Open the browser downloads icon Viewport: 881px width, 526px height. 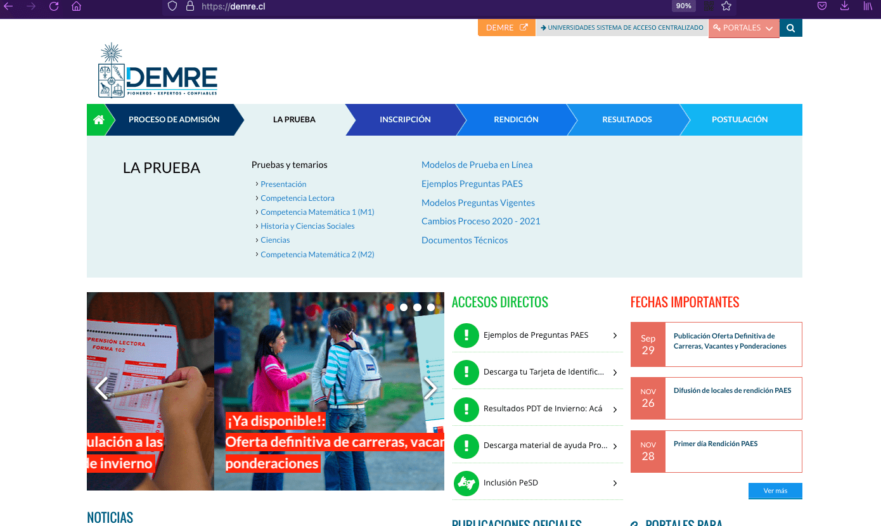pyautogui.click(x=844, y=6)
